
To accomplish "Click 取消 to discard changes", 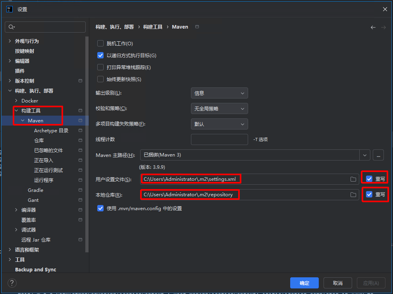I will pyautogui.click(x=337, y=283).
